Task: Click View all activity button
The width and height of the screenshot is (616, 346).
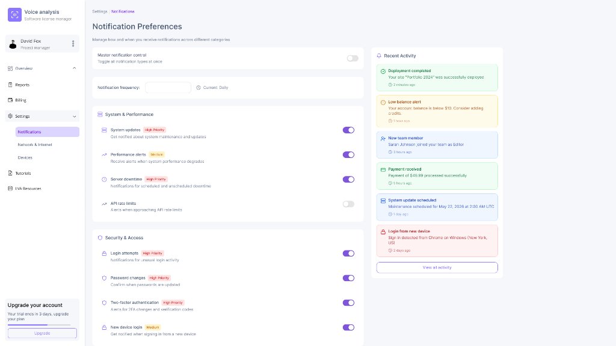Action: click(x=437, y=267)
